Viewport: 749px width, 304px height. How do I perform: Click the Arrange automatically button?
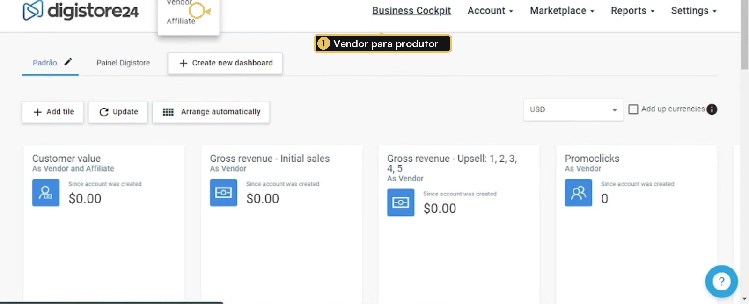coord(211,112)
